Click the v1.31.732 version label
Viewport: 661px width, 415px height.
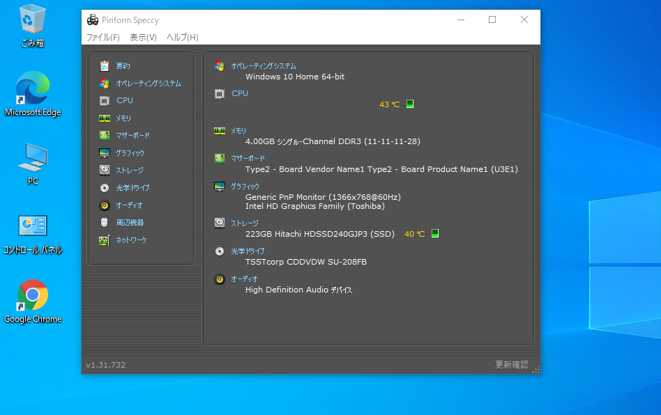(105, 365)
